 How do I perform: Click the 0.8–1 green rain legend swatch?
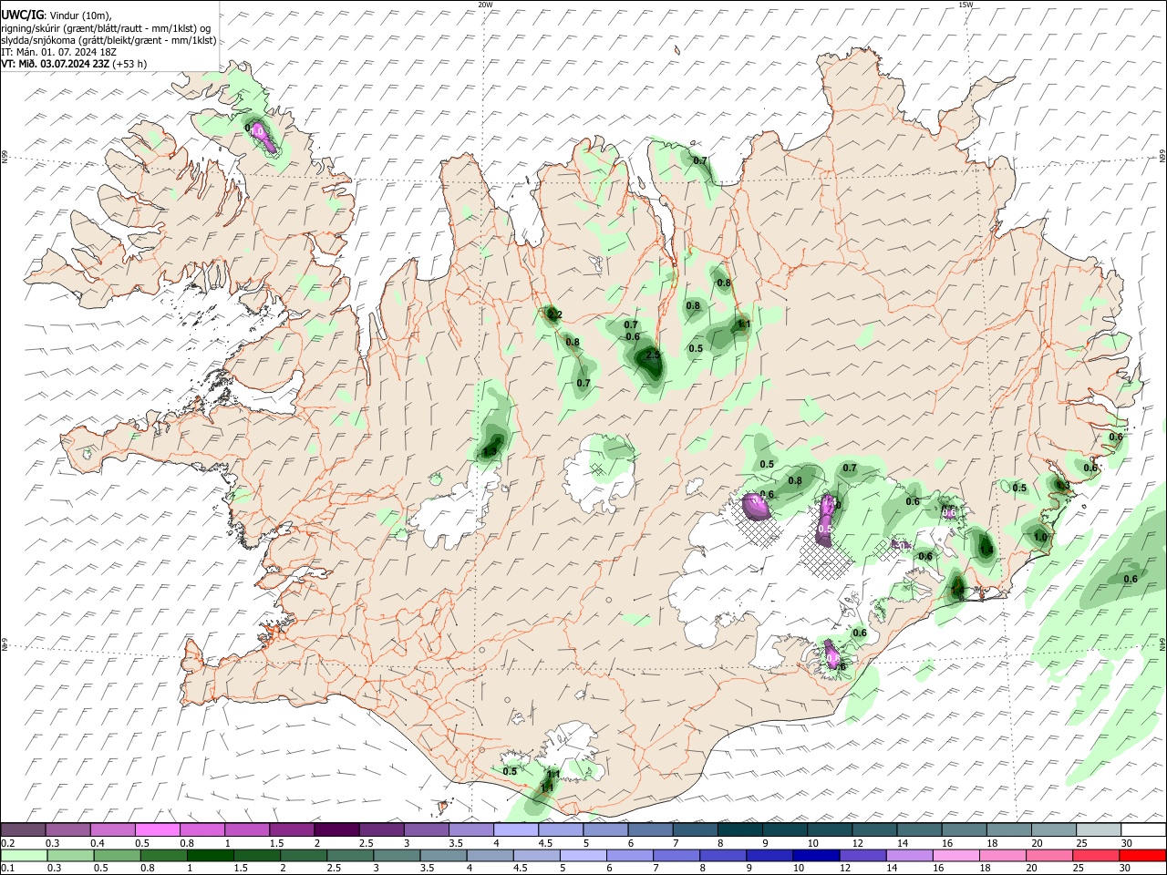164,855
